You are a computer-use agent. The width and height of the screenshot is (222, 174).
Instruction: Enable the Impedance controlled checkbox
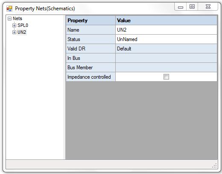click(x=166, y=77)
